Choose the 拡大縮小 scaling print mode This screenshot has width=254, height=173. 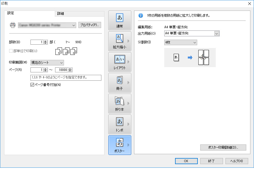[120, 41]
